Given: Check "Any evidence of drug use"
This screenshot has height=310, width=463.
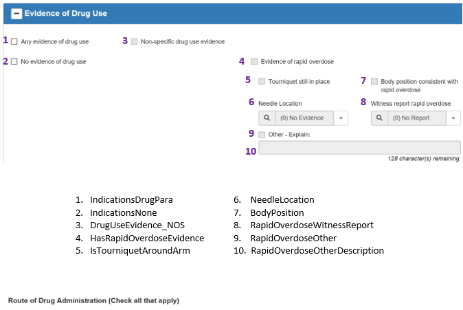Looking at the screenshot, I should click(14, 41).
